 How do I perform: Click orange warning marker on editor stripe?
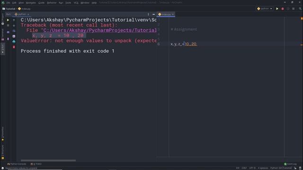pos(302,45)
